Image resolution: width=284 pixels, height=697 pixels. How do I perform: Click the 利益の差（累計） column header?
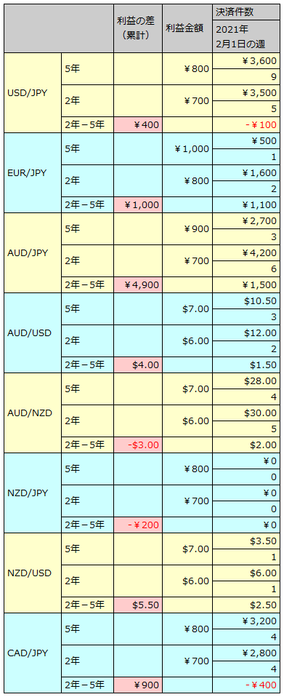138,28
